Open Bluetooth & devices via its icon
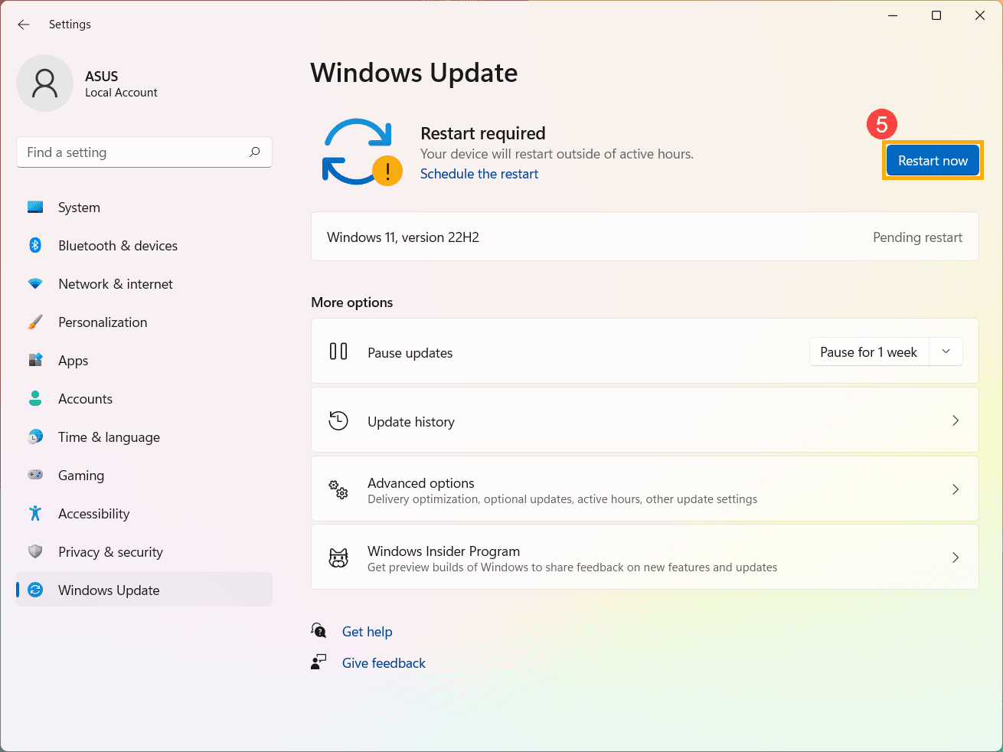The image size is (1003, 752). (35, 245)
